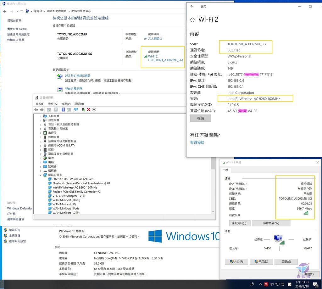The height and width of the screenshot is (289, 322).
Task: Click 變更介面卡設定 in left sidebar
Action: pos(17,29)
